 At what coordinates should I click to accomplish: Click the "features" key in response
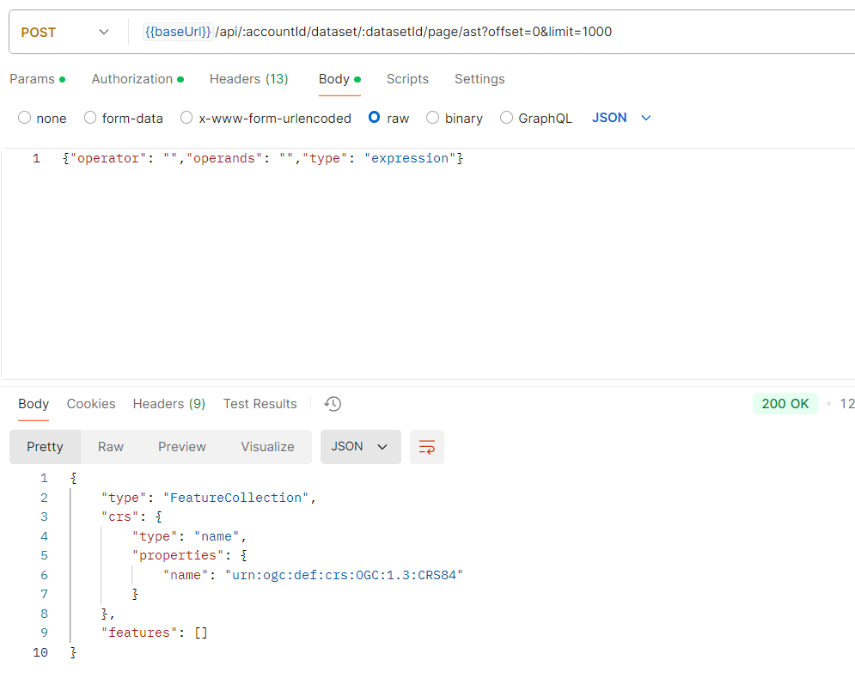(x=139, y=633)
